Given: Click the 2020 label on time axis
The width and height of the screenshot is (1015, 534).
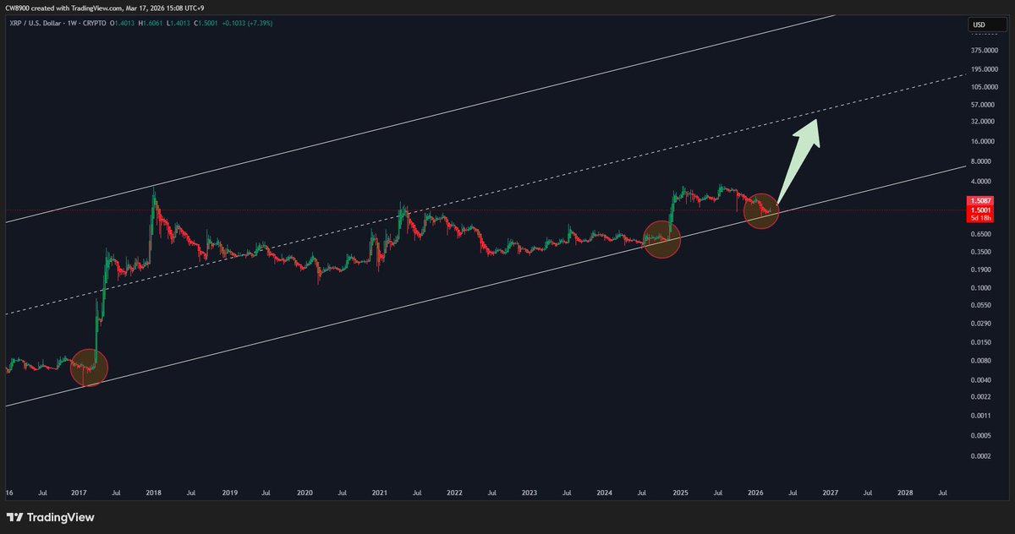Looking at the screenshot, I should (x=304, y=492).
